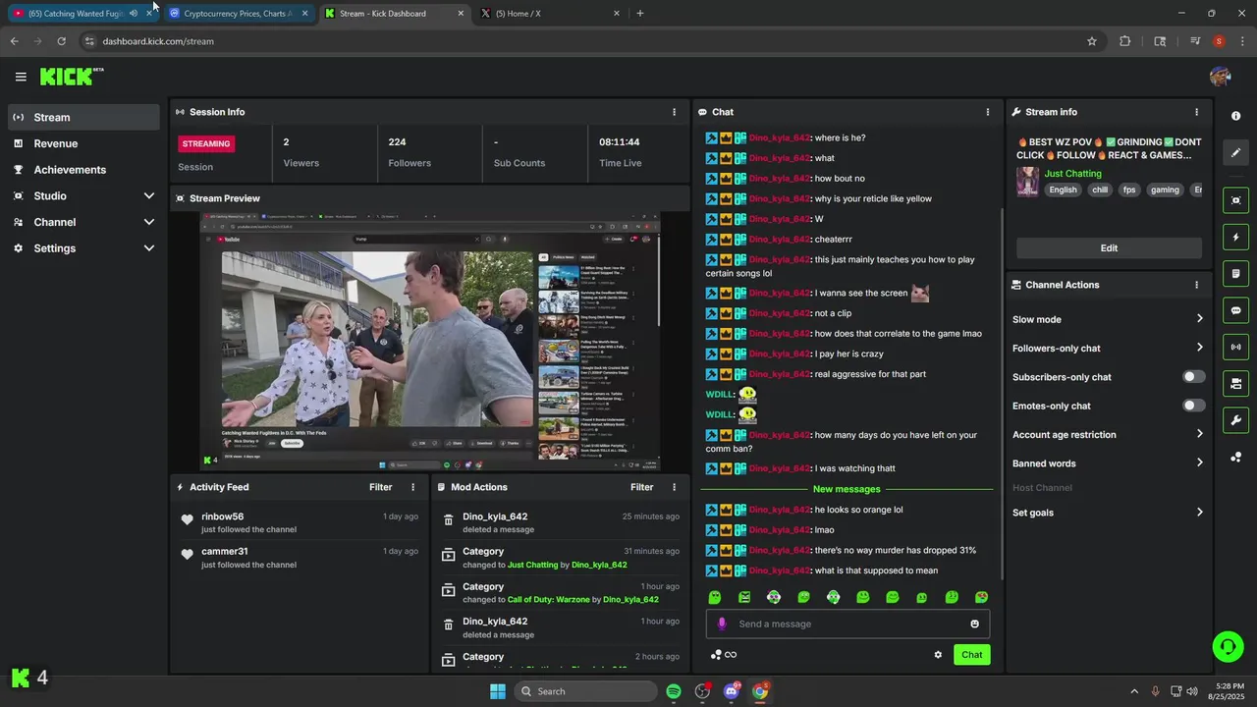1257x707 pixels.
Task: Open Achievements in the sidebar
Action: tap(83, 170)
